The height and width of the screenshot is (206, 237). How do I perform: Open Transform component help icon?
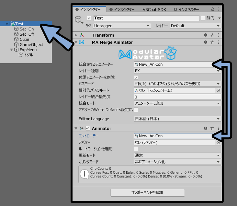205,35
